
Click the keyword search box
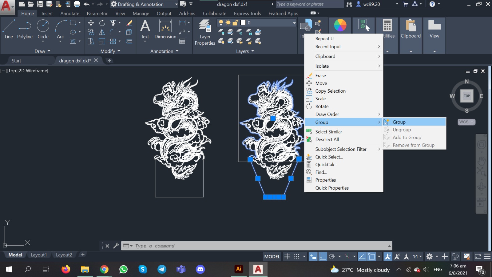coord(309,4)
